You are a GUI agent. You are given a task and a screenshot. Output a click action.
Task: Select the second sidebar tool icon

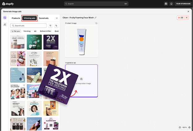coord(5,25)
